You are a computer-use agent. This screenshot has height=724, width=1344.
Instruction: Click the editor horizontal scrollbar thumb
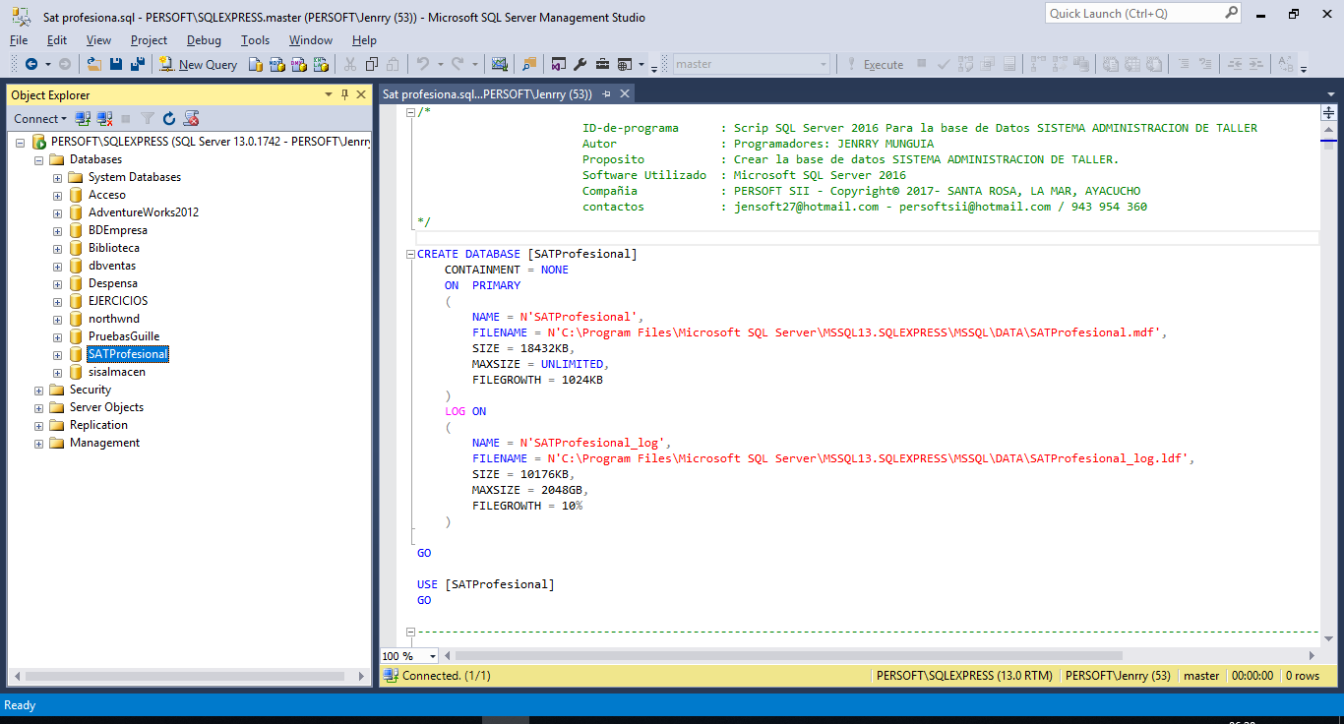click(788, 656)
